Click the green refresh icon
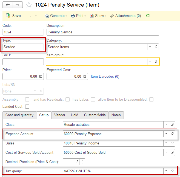180x177 pixels. tap(148, 16)
